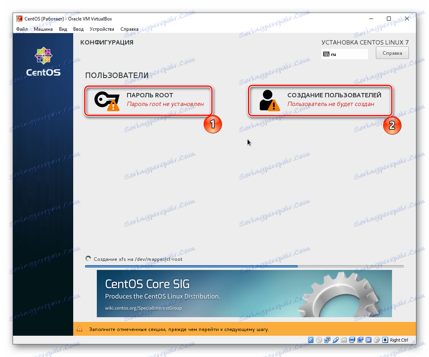Open the СОЗДАНИЕ ПОЛЬЗОВАТЕЛЕЙ section
Image resolution: width=429 pixels, height=357 pixels.
point(320,100)
